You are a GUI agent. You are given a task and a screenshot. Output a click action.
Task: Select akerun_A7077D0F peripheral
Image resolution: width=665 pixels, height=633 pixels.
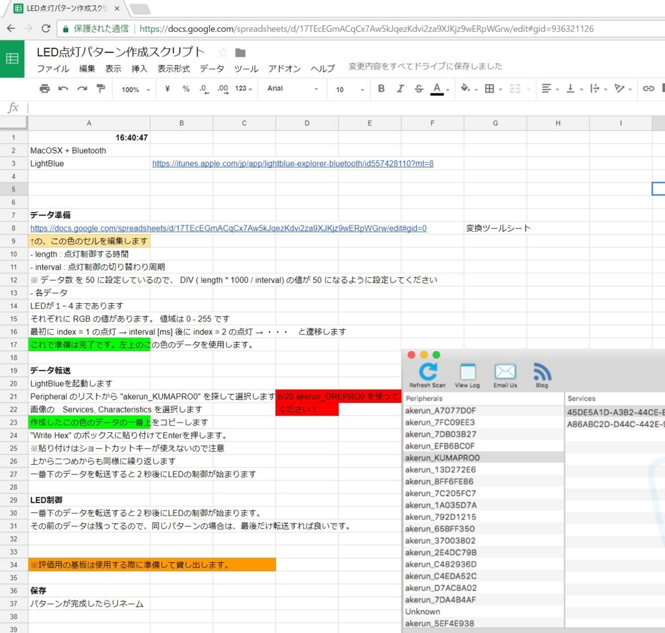(483, 410)
